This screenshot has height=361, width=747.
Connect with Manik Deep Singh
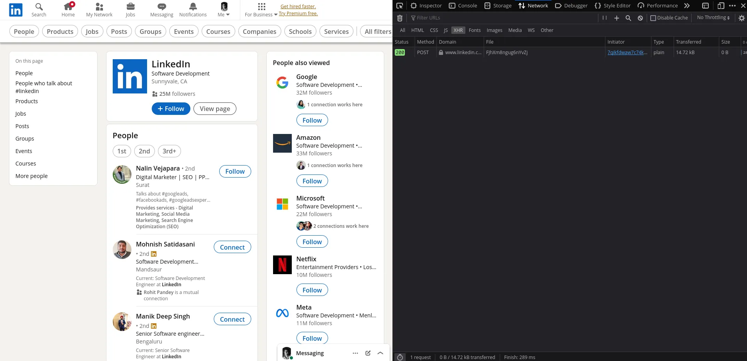232,319
